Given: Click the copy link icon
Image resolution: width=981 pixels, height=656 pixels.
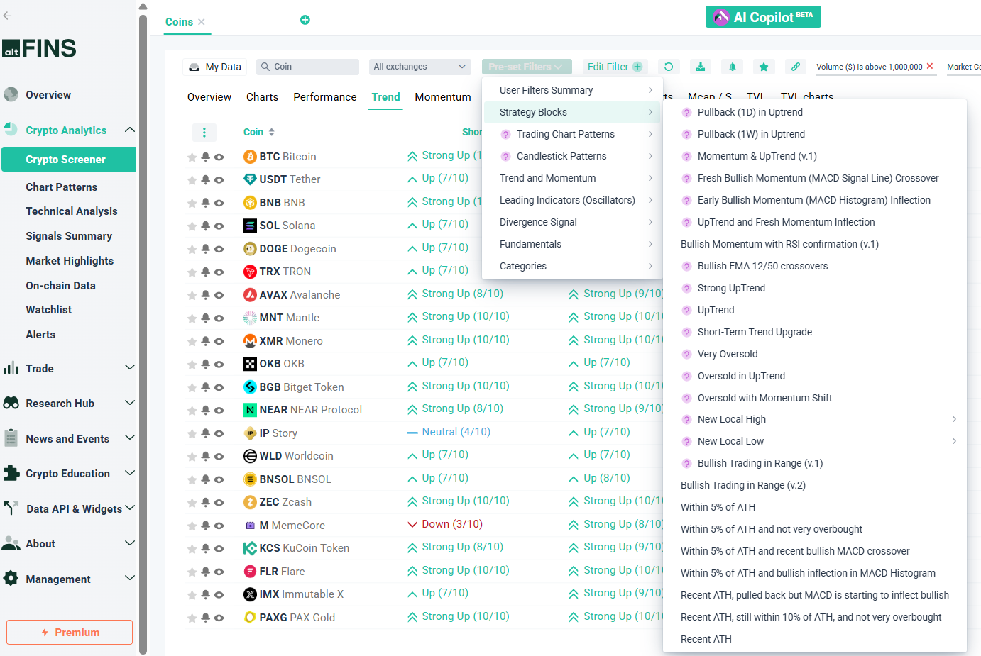Looking at the screenshot, I should (796, 67).
